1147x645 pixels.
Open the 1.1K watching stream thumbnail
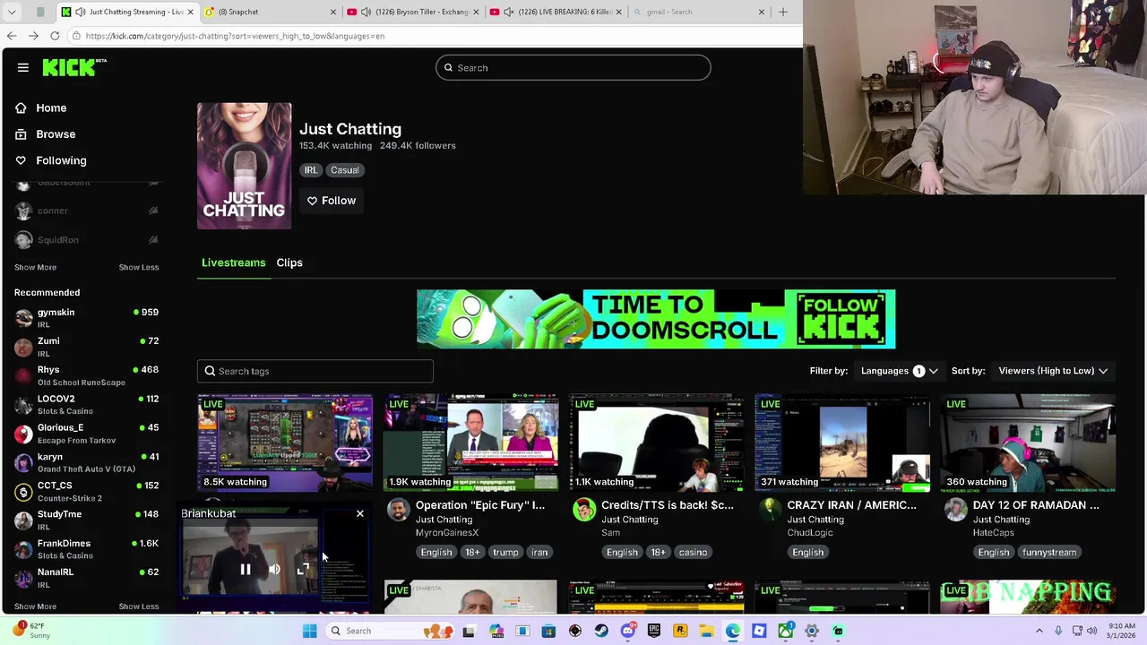tap(656, 443)
